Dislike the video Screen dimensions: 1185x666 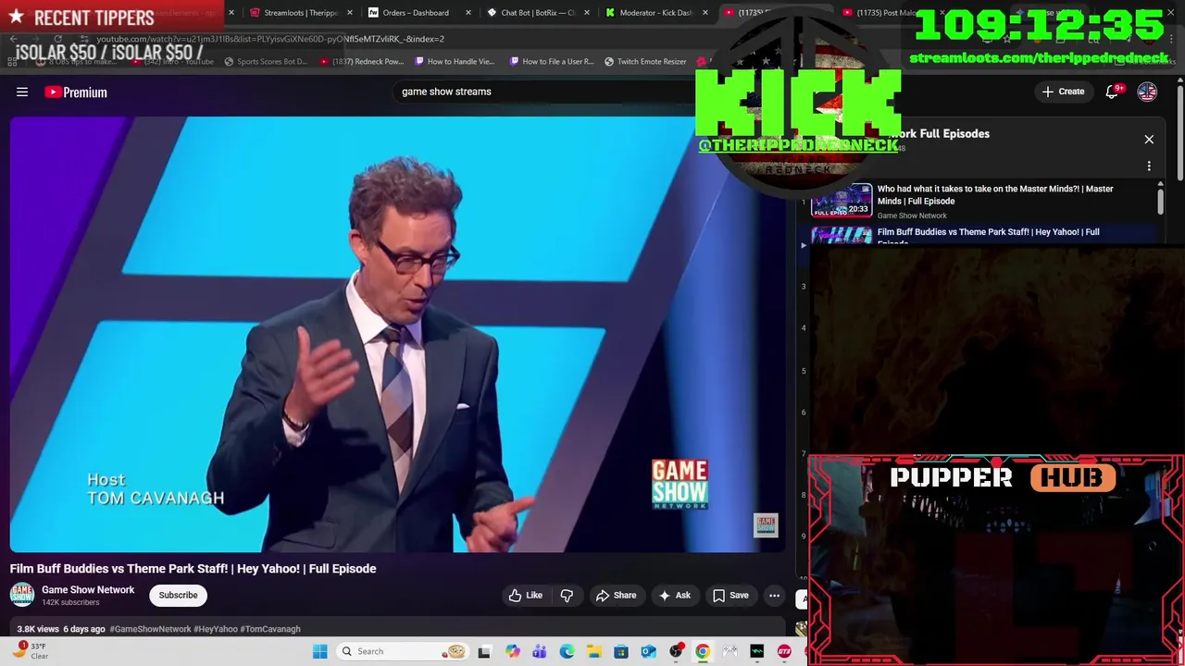point(567,596)
